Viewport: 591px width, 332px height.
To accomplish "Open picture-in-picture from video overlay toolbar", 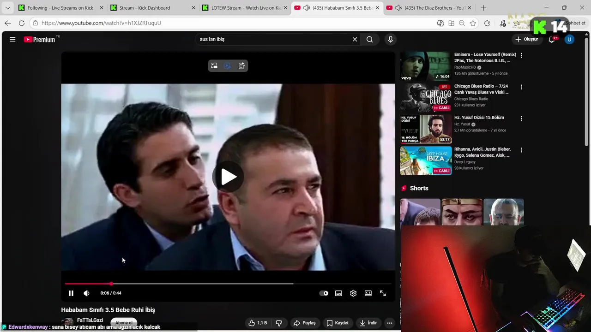I will (x=214, y=66).
